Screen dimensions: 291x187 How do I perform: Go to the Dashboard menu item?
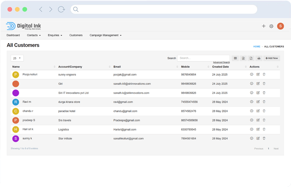pos(13,35)
